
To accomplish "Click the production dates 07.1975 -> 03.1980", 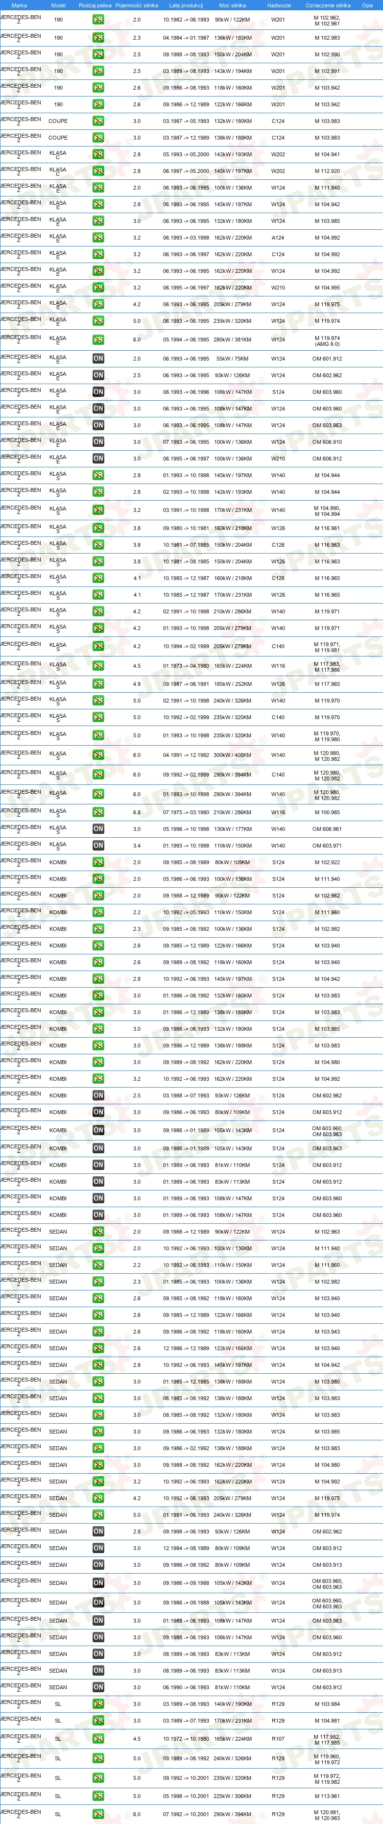I will pos(186,812).
